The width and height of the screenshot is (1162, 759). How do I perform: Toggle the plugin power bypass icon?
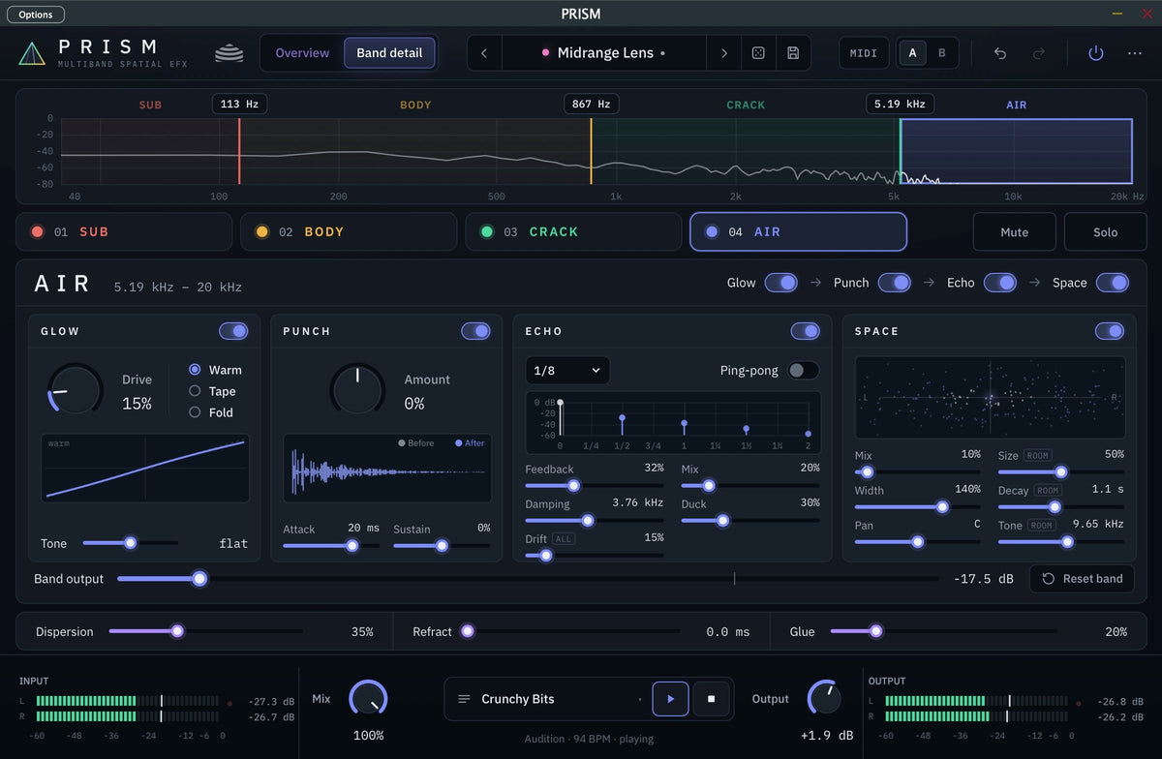pyautogui.click(x=1095, y=53)
